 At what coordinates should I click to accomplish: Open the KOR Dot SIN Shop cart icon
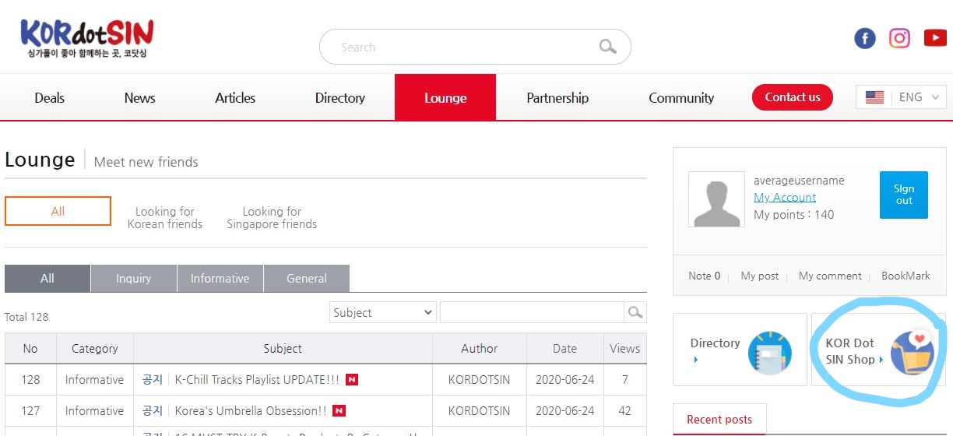click(913, 352)
